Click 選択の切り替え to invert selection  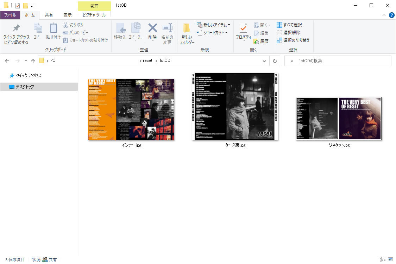[x=293, y=40]
